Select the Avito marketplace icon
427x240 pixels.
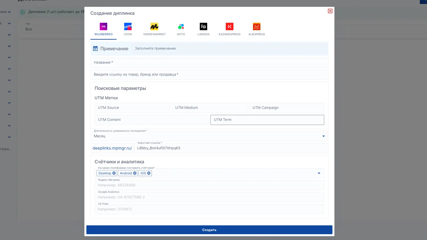181,27
